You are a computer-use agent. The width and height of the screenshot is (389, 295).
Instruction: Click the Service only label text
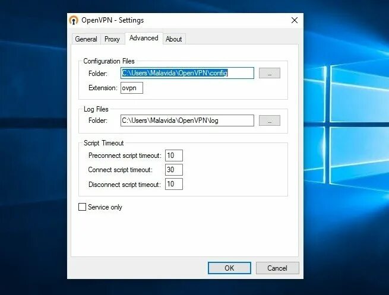coord(105,207)
